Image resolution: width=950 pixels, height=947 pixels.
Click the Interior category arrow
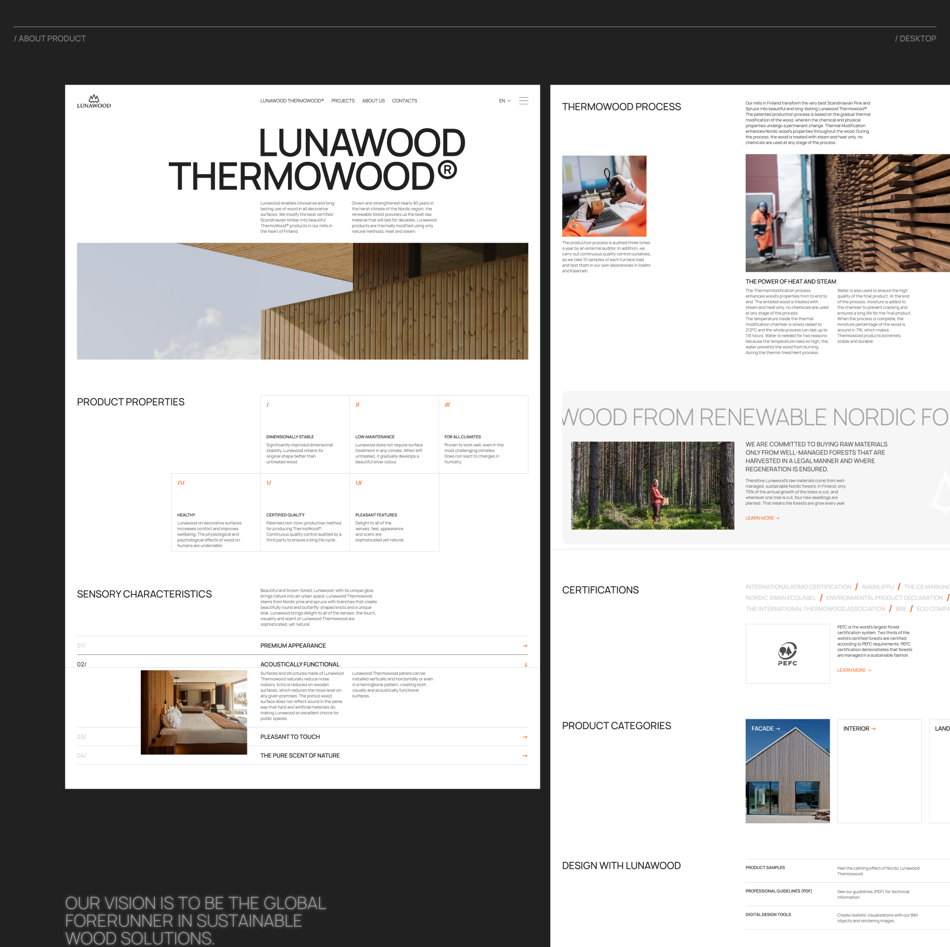[874, 729]
